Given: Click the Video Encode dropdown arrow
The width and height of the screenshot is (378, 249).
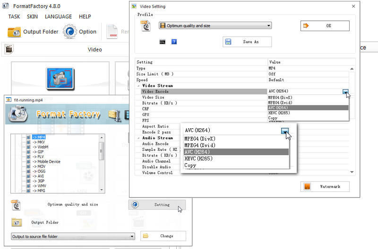Looking at the screenshot, I should pyautogui.click(x=345, y=91).
